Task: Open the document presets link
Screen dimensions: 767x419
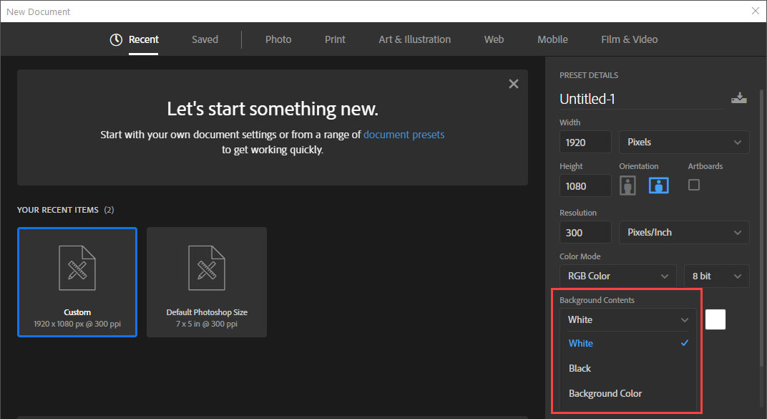Action: tap(404, 135)
